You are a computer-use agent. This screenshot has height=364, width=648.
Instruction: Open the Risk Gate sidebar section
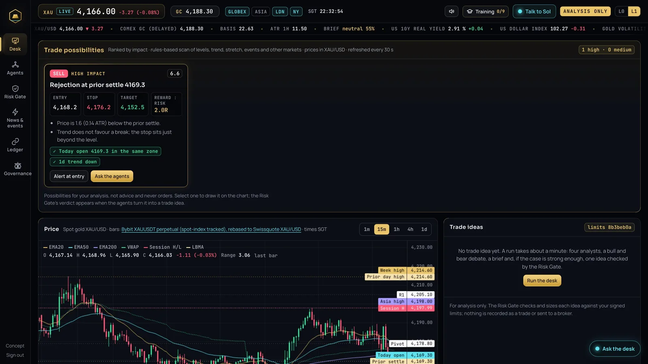pos(15,92)
